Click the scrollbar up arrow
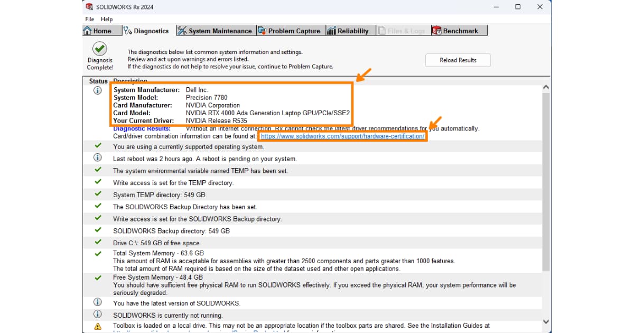 (x=546, y=87)
